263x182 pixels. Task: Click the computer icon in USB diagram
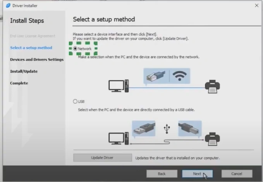tap(117, 138)
